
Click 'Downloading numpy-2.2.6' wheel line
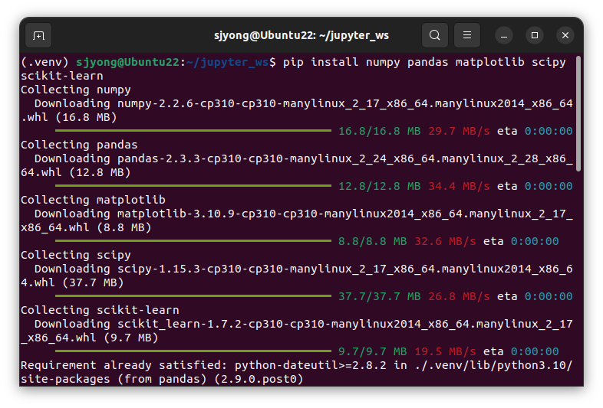click(x=304, y=103)
